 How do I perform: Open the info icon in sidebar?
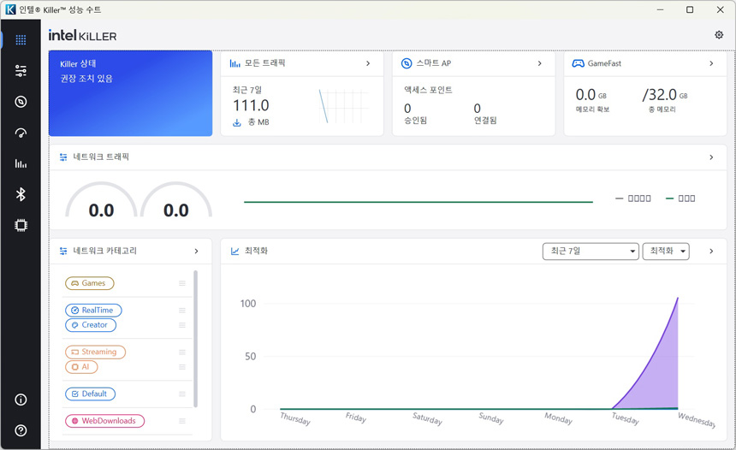click(21, 400)
